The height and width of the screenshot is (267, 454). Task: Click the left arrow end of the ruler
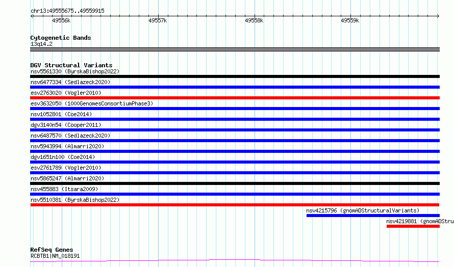[32, 16]
